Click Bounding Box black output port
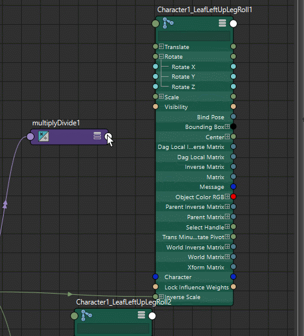Screen dimensions: 304x336 (x=233, y=127)
